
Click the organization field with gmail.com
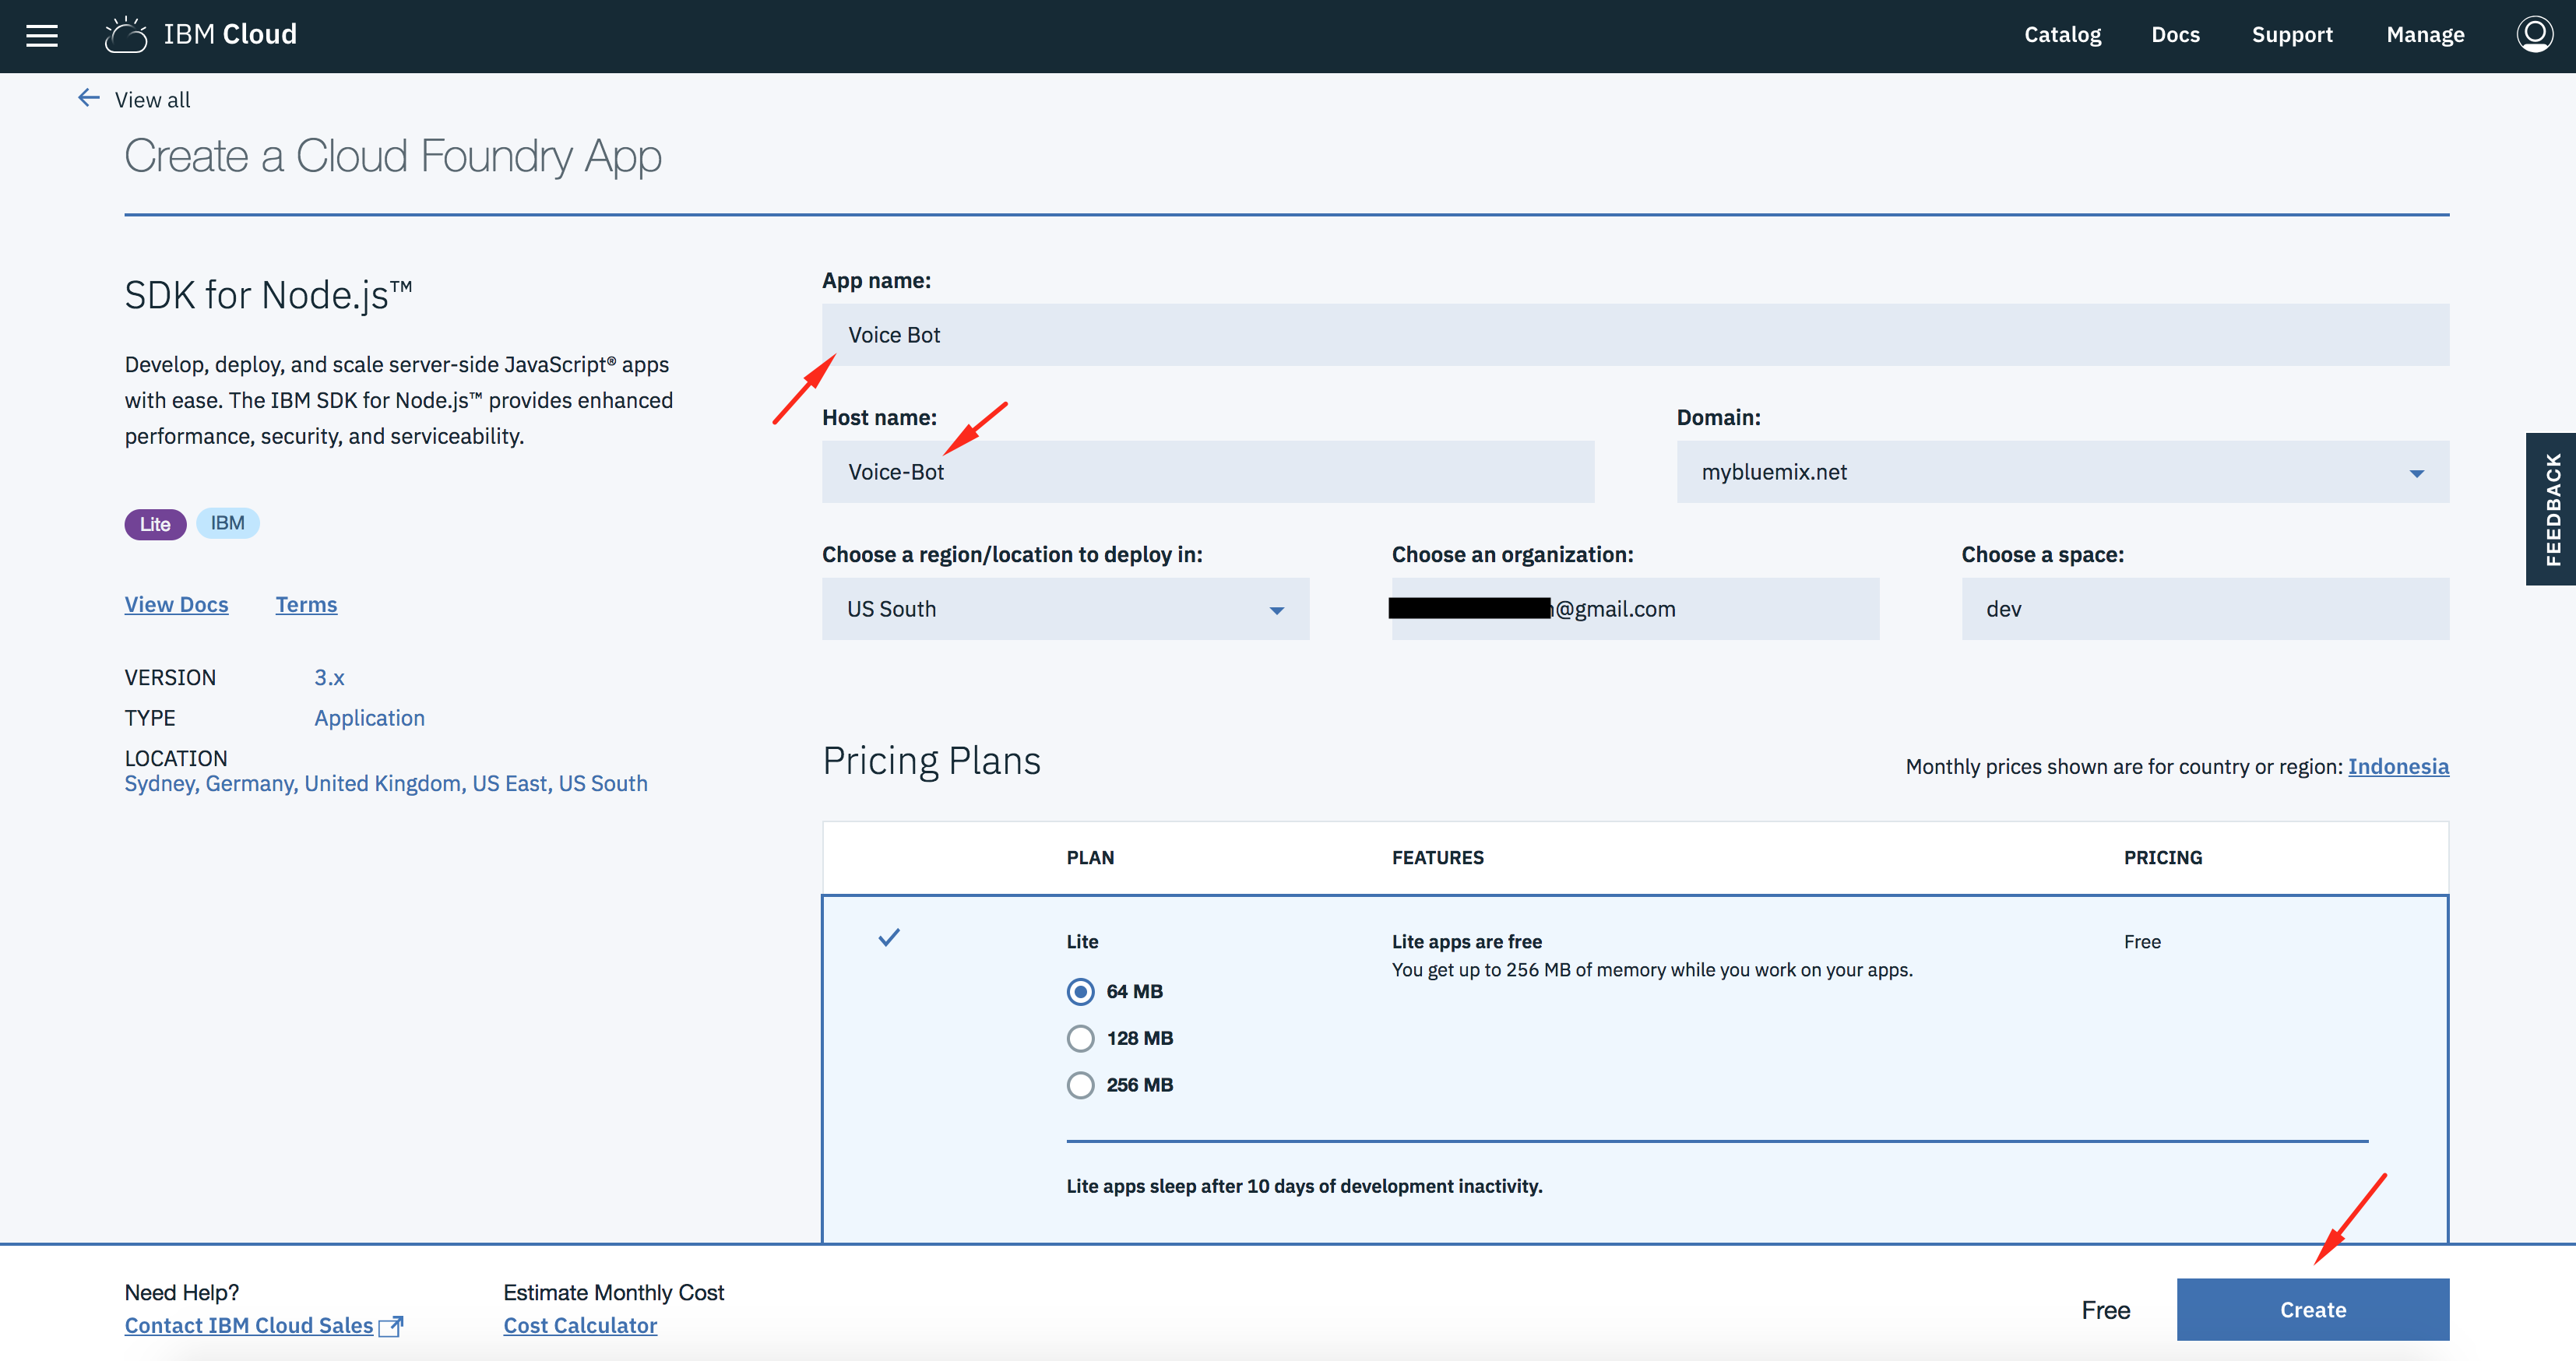tap(1635, 609)
